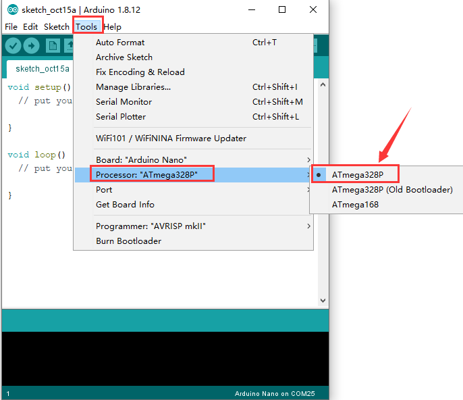Launch the Serial Plotter

194,117
